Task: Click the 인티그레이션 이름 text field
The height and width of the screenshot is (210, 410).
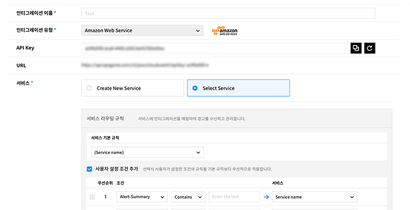Action: tap(228, 13)
